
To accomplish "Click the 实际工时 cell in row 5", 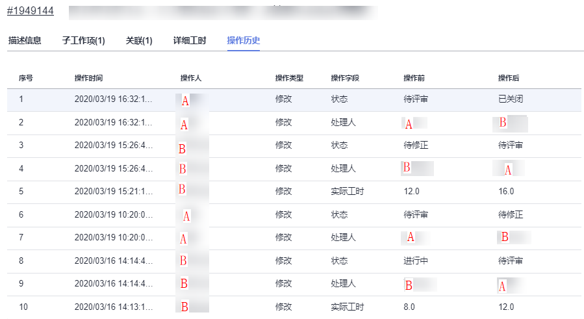I will pos(348,192).
